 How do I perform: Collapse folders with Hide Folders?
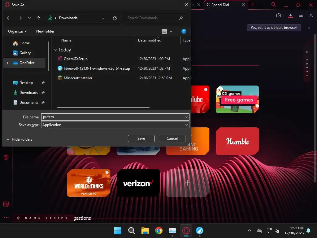[x=20, y=139]
